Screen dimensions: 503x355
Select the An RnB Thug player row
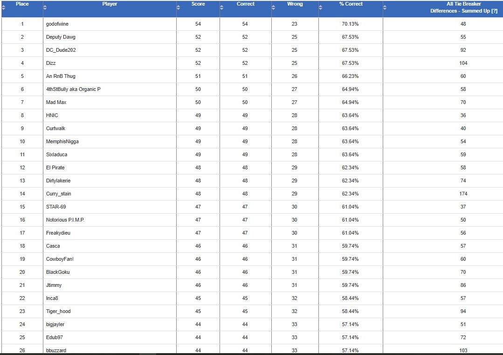(x=61, y=76)
